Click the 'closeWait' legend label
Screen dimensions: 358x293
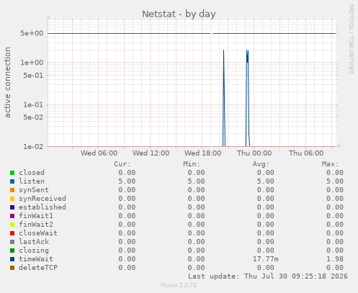click(x=38, y=233)
